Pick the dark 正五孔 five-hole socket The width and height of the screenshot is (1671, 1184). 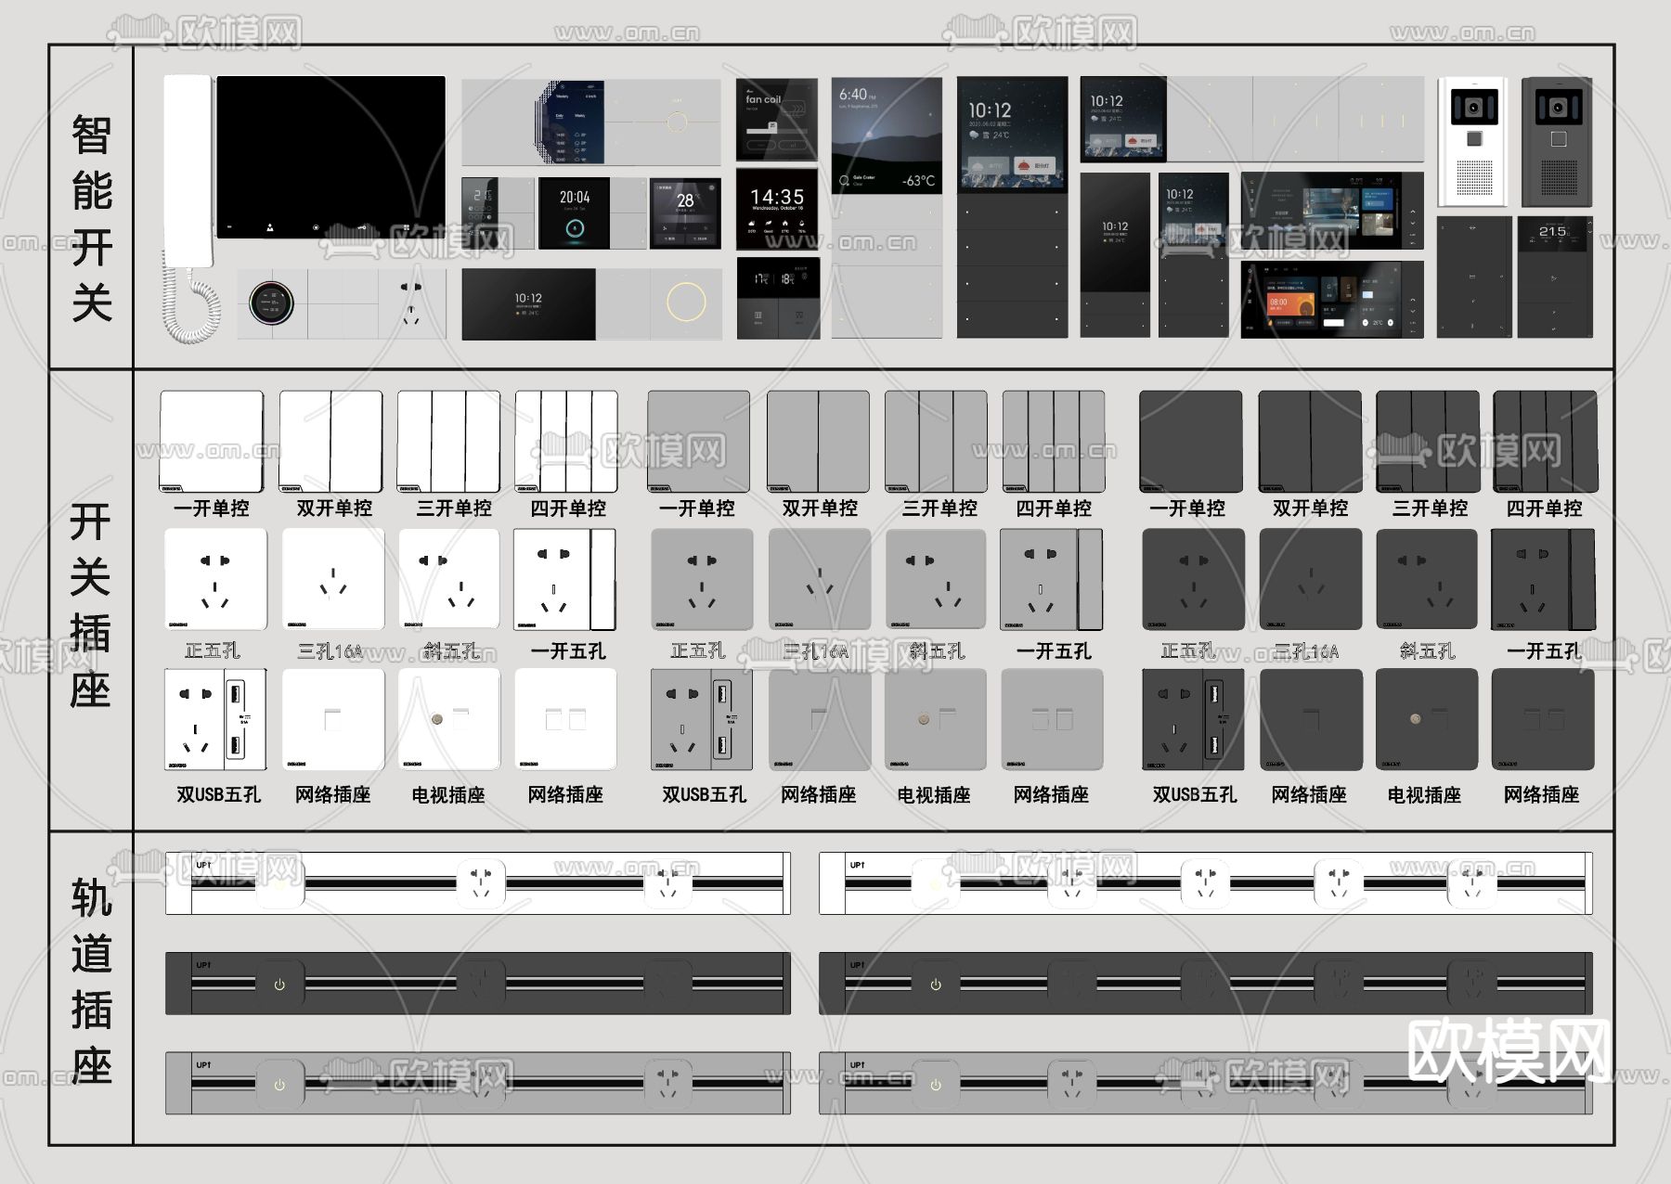[x=1193, y=580]
